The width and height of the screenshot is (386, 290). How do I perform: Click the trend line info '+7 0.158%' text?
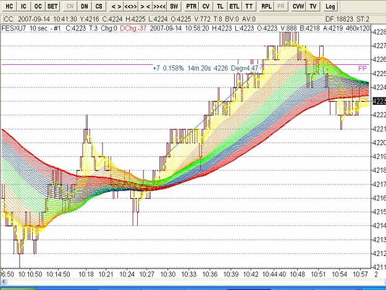[169, 68]
